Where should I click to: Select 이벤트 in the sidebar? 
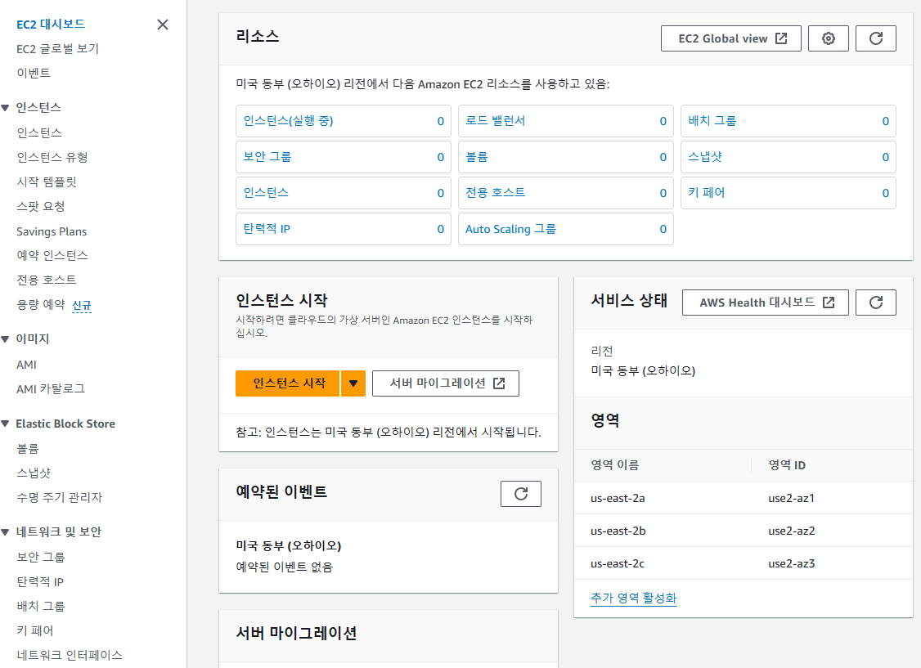34,73
